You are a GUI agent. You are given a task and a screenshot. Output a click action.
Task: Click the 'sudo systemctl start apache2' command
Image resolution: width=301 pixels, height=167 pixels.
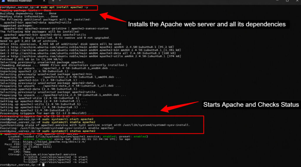(68, 119)
